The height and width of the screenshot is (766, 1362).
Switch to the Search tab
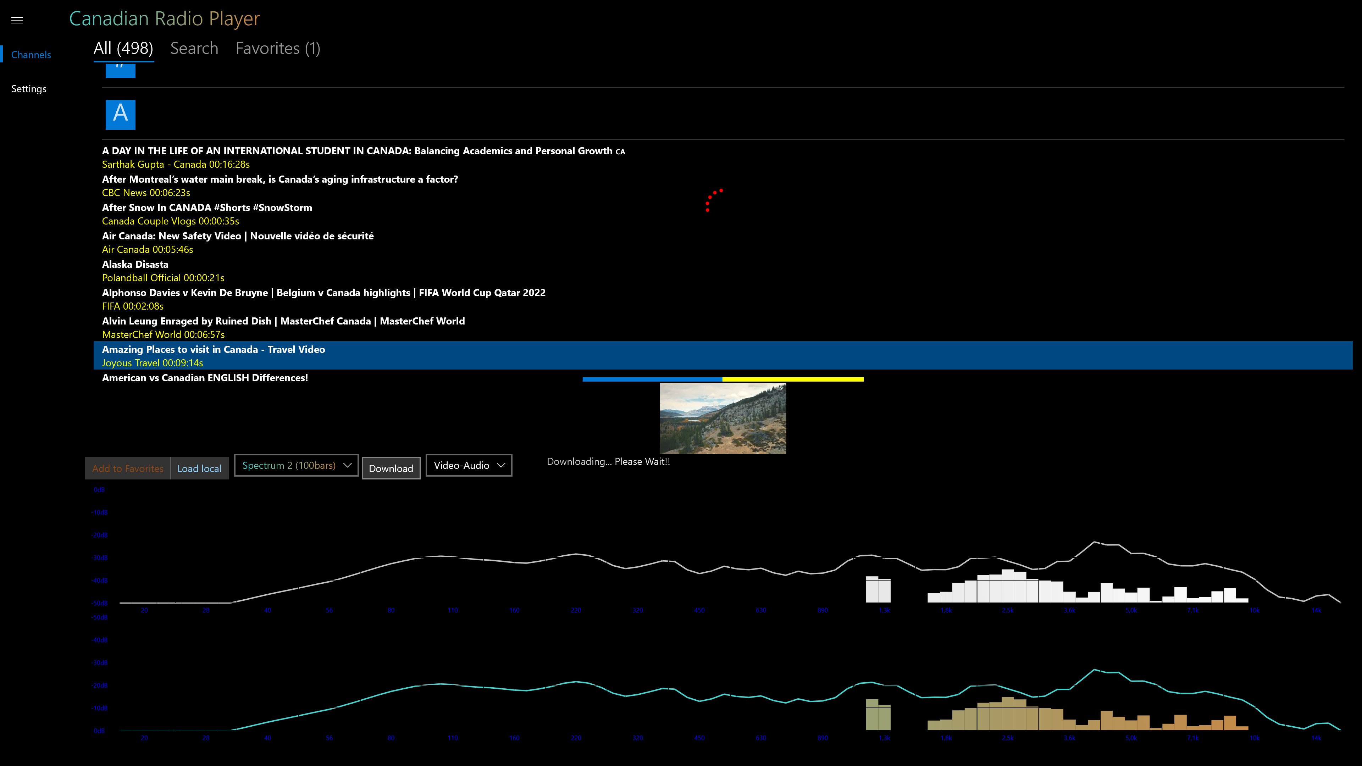(x=194, y=48)
